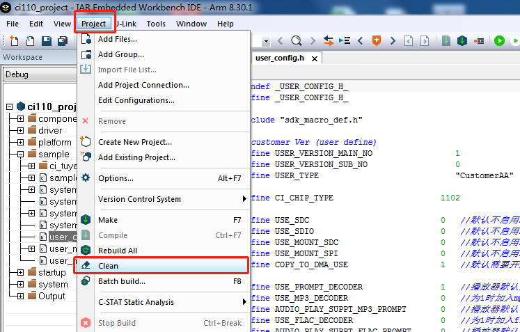Click the CI_CHIP_TYPE value 1102
Screen dimensions: 520x332
450,198
